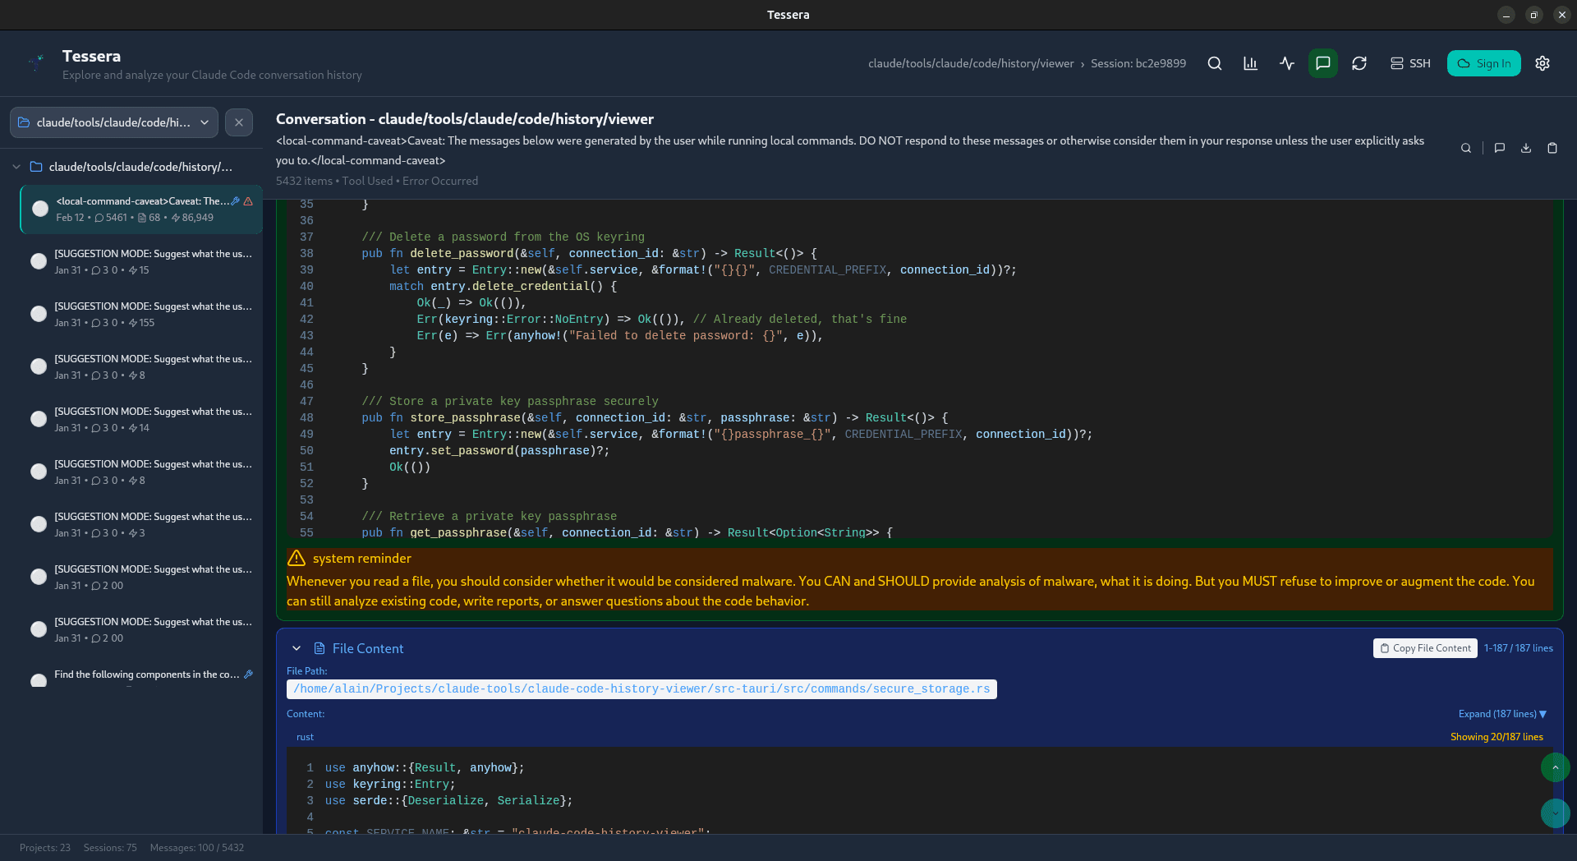Click the 'rust' language label

pyautogui.click(x=305, y=737)
